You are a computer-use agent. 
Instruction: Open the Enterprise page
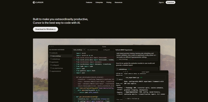point(99,2)
